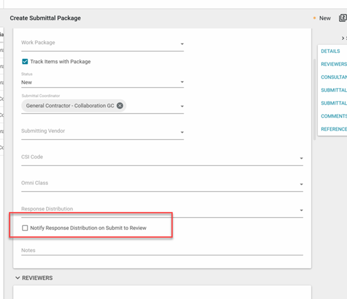Viewport: 347px width, 299px height.
Task: Click the stacked pages icon beside New
Action: (x=342, y=18)
